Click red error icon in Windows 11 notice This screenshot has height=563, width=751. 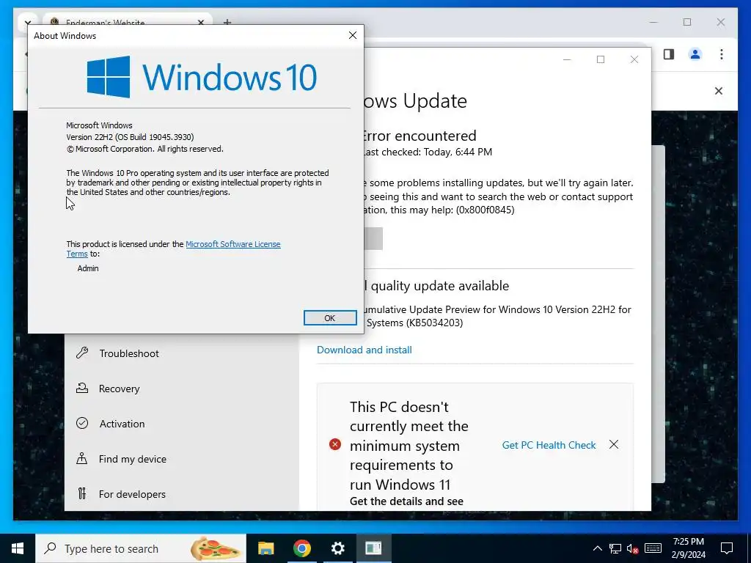pos(334,445)
